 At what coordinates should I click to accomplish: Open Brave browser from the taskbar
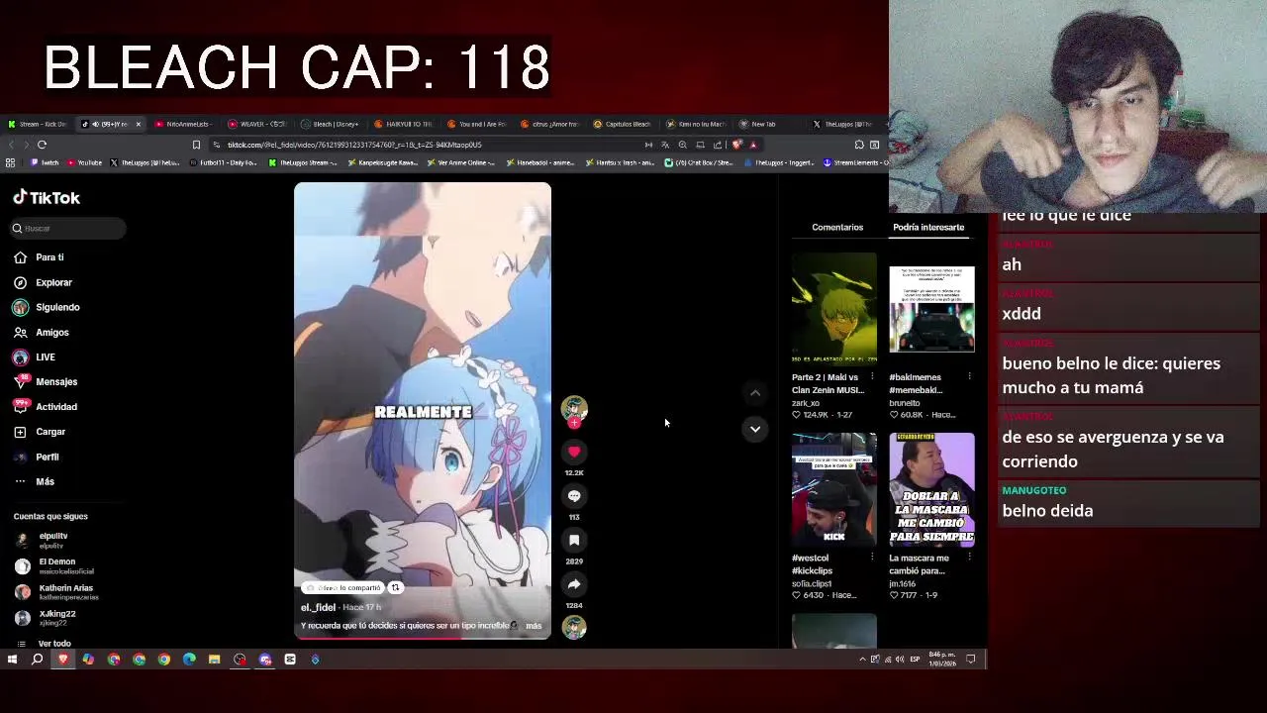[x=63, y=660]
